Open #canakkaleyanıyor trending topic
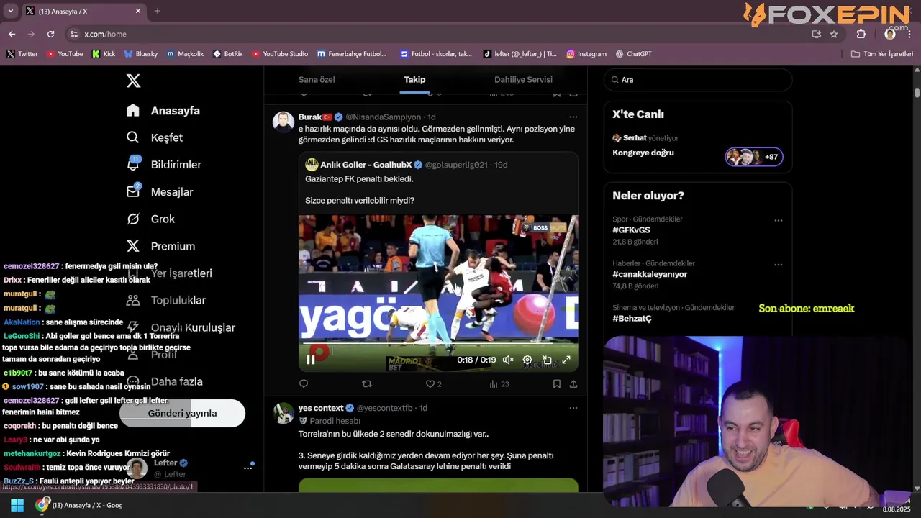921x518 pixels. (x=650, y=274)
